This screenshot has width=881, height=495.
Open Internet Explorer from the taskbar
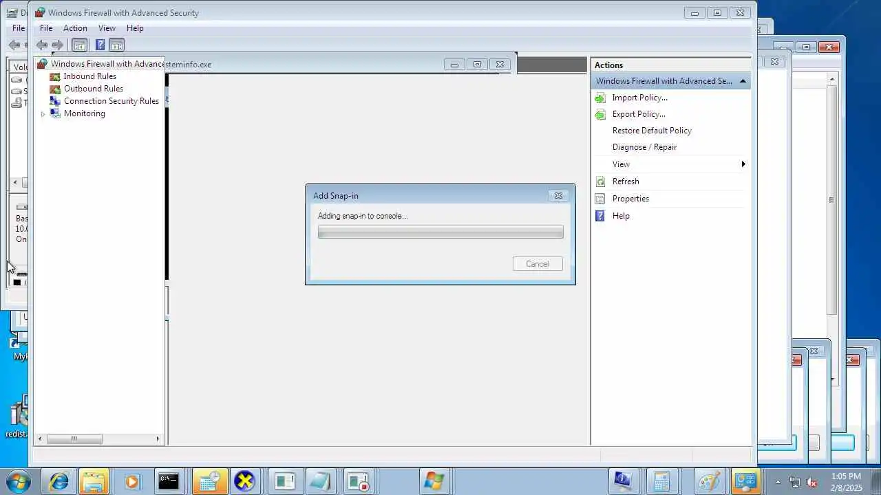[x=59, y=481]
